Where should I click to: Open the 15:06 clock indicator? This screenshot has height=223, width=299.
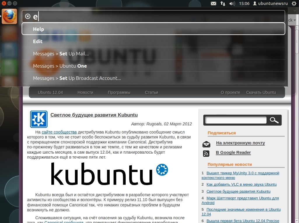click(244, 3)
